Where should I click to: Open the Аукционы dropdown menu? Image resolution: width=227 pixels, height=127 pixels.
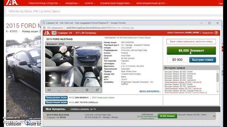pos(72,3)
